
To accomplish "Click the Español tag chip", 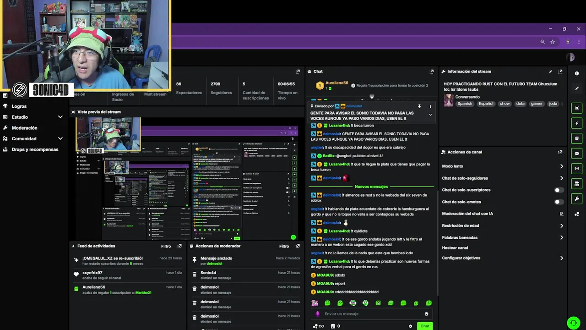I will (486, 104).
